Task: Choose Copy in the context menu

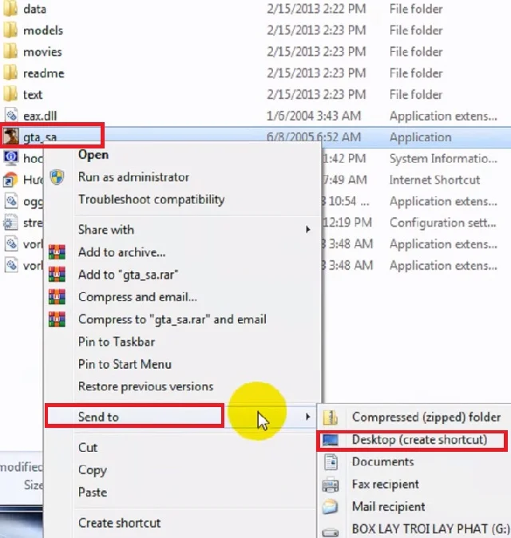Action: (x=93, y=470)
